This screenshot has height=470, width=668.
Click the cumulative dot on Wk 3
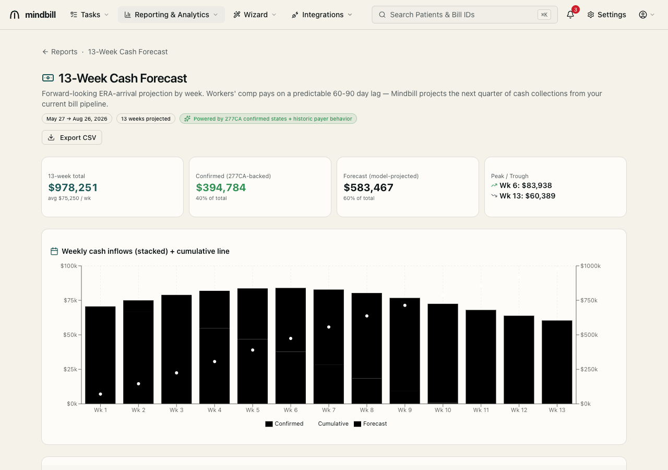[x=176, y=373]
